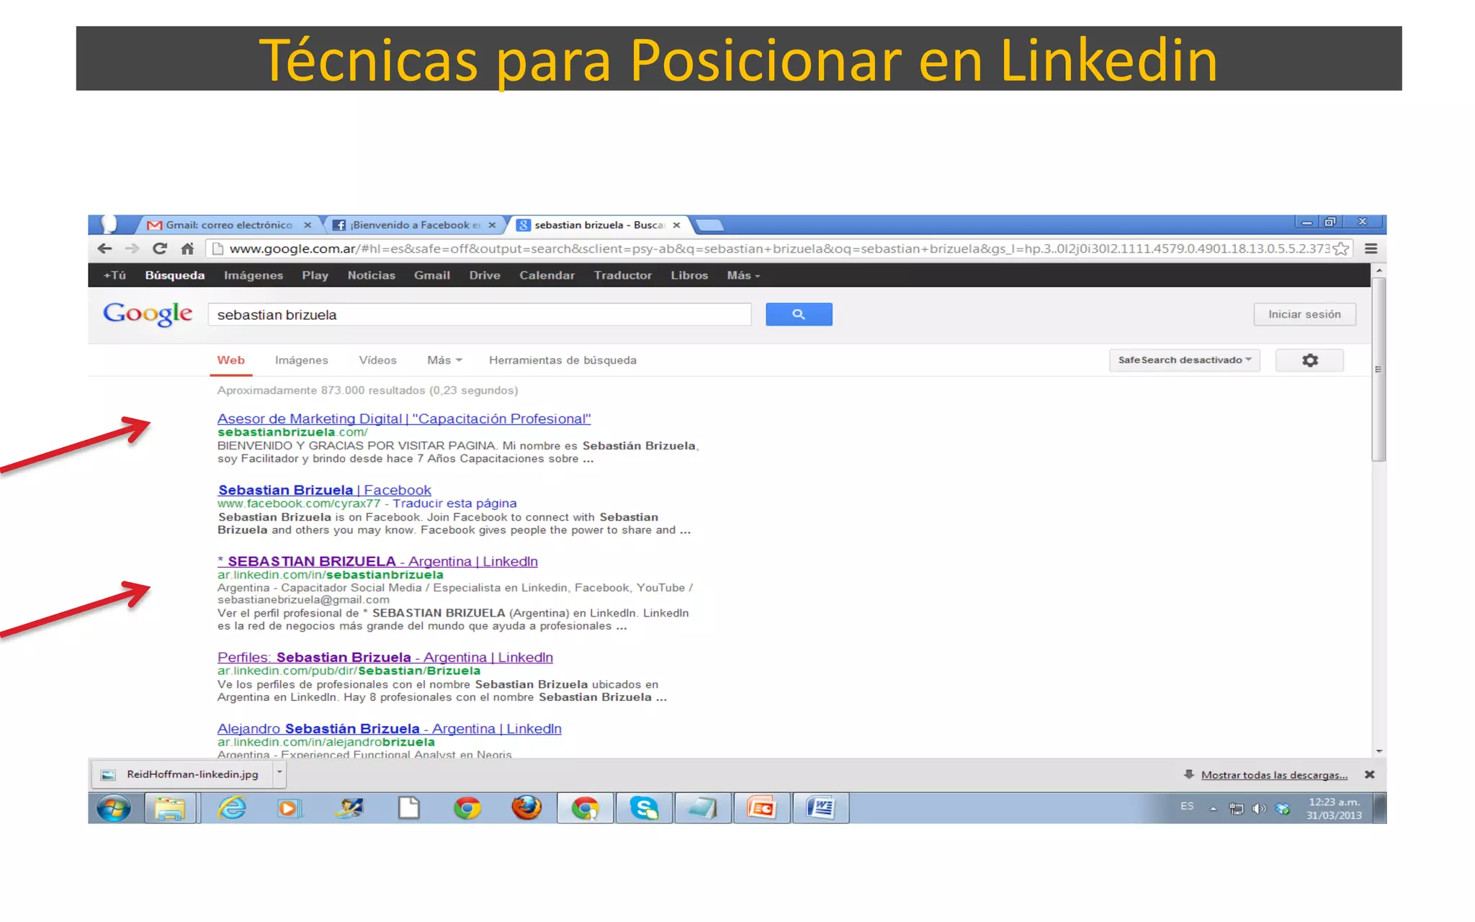Open Traductor in the Google bar

tap(622, 275)
